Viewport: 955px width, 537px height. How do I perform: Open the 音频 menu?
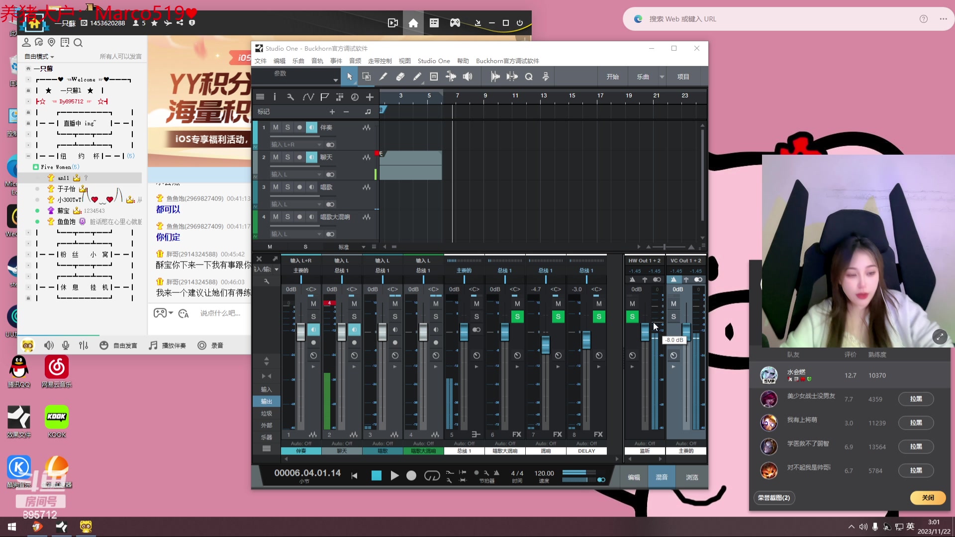click(x=355, y=61)
